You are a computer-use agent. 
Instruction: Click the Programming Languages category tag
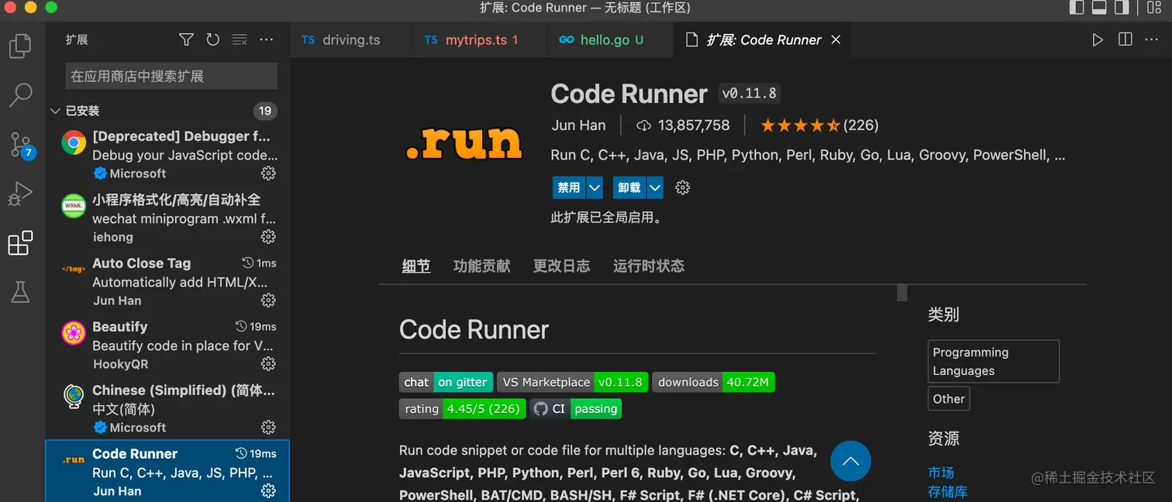coord(994,361)
